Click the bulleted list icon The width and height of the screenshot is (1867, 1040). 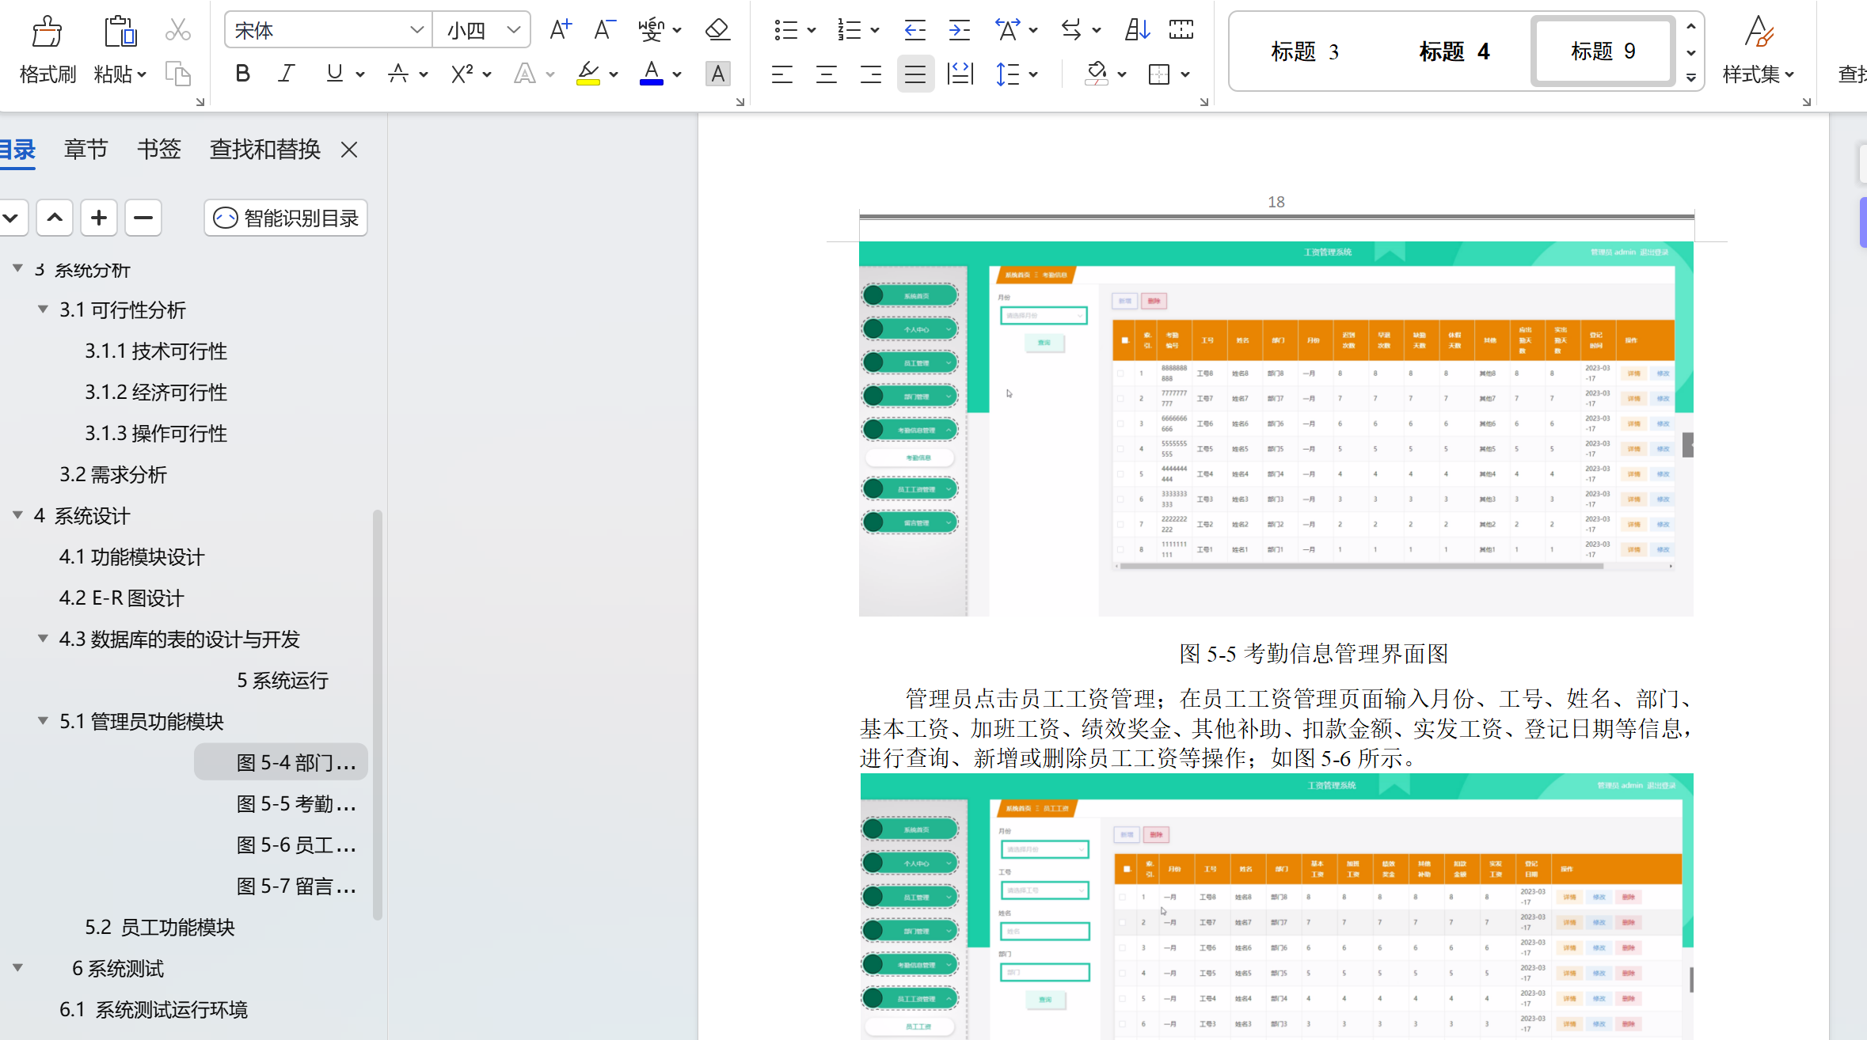click(785, 30)
